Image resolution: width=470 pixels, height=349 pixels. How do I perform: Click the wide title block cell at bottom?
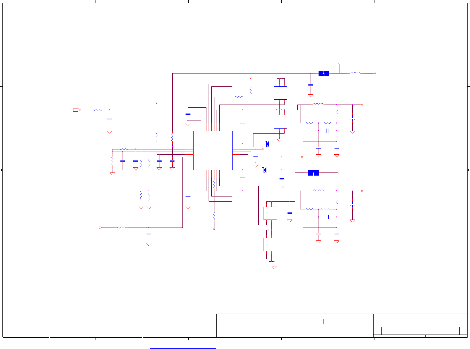(x=295, y=331)
